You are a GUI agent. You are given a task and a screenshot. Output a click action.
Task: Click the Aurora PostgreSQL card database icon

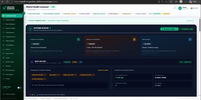(x=79, y=39)
